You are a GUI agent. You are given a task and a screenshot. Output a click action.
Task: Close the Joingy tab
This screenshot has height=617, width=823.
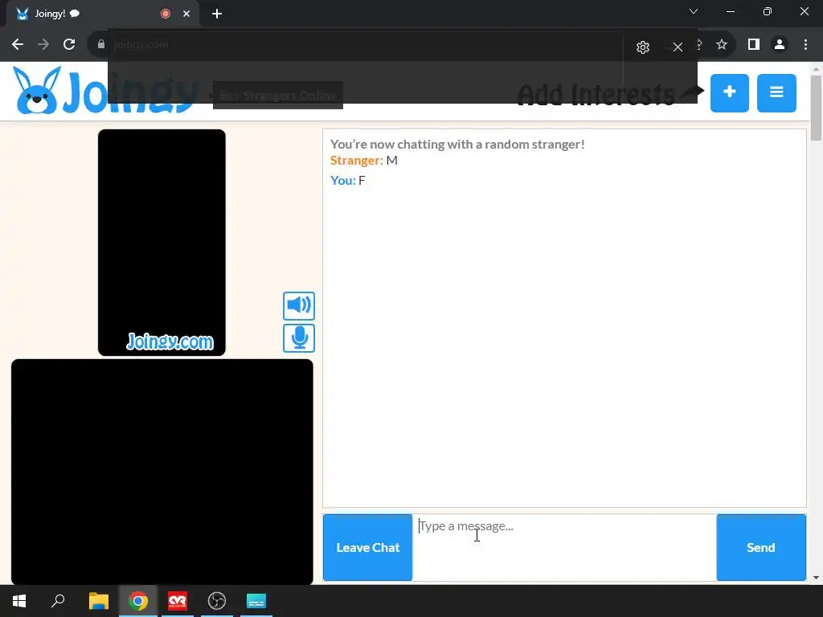(186, 14)
